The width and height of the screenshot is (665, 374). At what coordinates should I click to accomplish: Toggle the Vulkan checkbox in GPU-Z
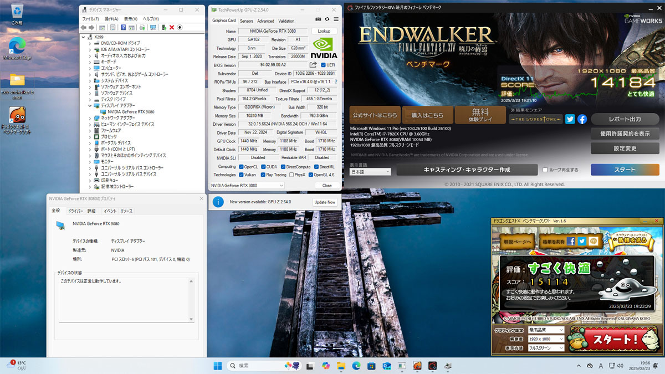pyautogui.click(x=241, y=175)
